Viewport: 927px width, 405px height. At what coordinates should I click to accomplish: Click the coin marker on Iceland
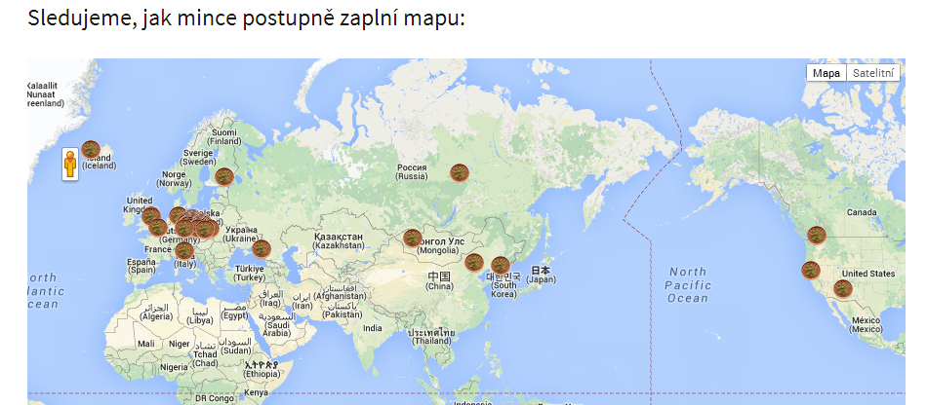[91, 150]
